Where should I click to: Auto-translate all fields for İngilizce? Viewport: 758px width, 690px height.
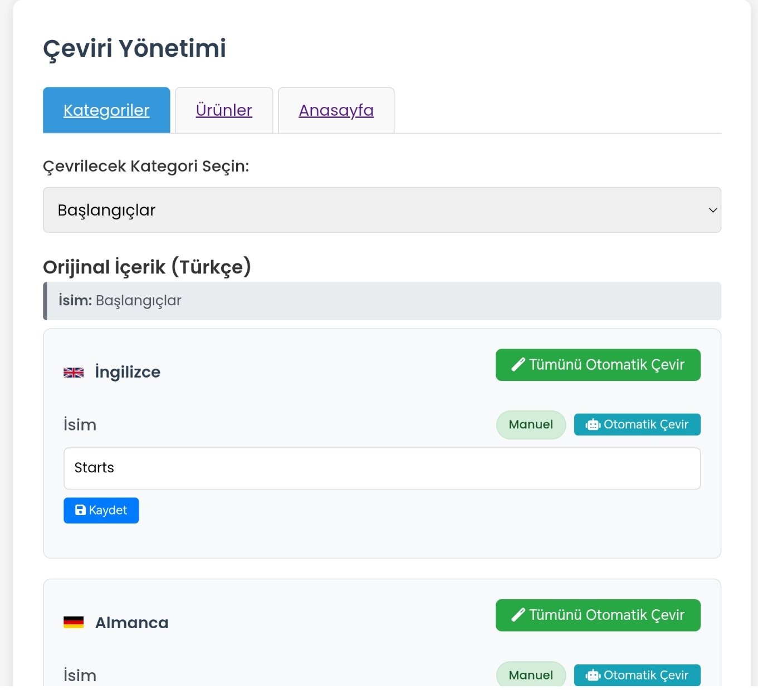(x=598, y=365)
